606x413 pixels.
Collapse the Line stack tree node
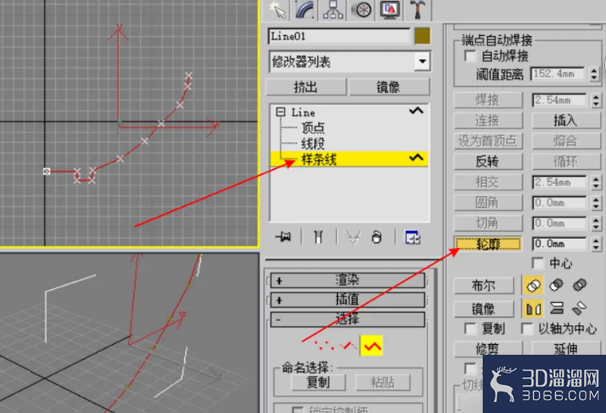pyautogui.click(x=280, y=112)
